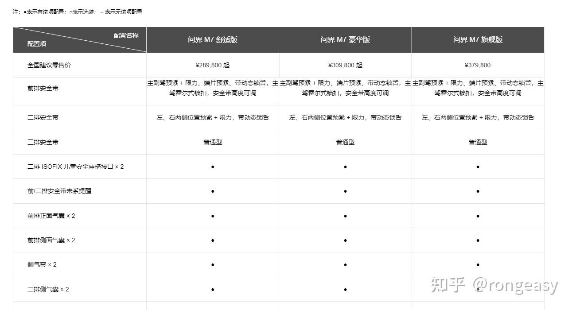
Task: Click the legend note about ● ○ – symbols
Action: (78, 12)
